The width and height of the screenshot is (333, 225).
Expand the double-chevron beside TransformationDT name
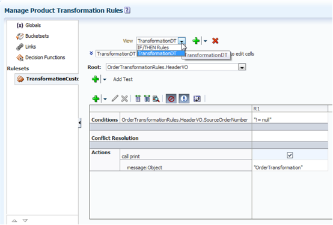(91, 53)
